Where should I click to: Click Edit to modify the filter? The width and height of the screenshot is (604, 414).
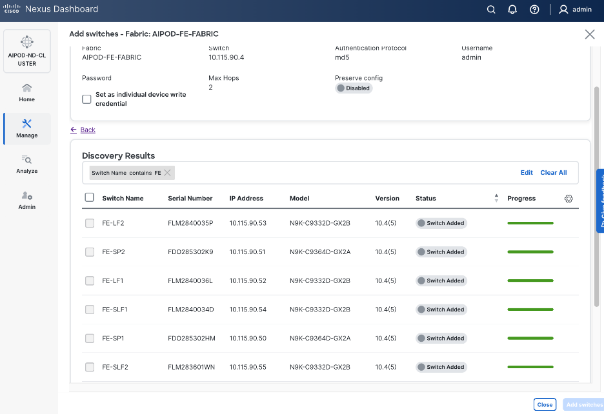point(527,173)
